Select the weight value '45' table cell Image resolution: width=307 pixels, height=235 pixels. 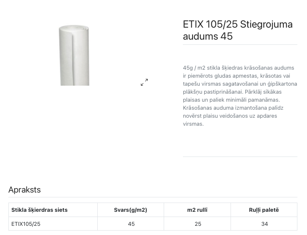pyautogui.click(x=131, y=224)
